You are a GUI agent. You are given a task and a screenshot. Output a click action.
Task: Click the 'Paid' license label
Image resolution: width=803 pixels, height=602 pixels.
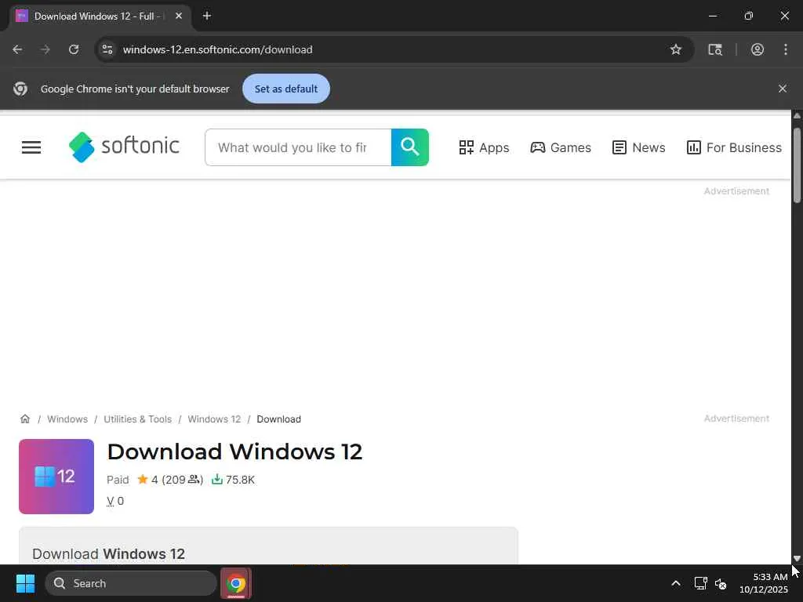[x=118, y=480]
